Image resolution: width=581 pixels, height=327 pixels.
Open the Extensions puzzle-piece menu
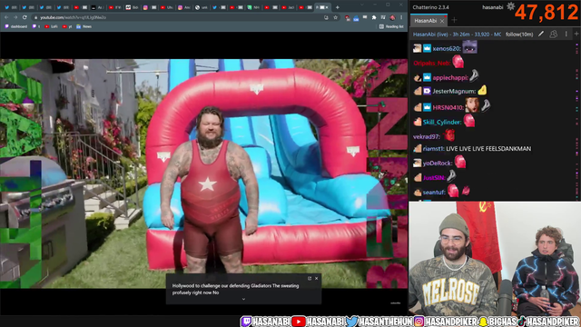(x=374, y=17)
